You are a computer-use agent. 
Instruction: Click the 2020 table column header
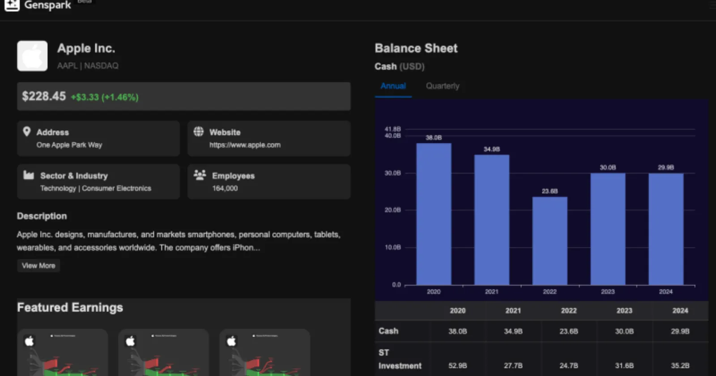[457, 311]
